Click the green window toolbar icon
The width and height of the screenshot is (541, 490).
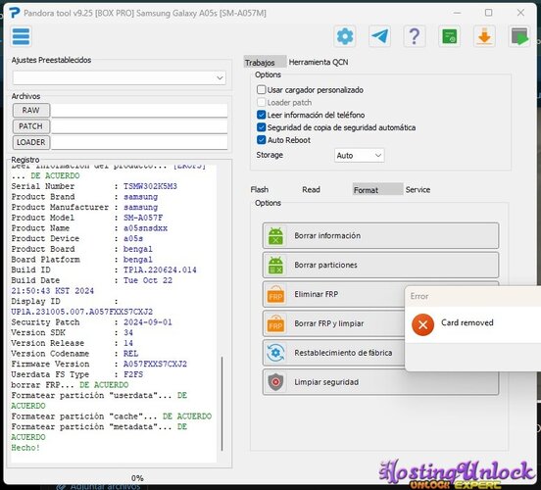coord(449,36)
